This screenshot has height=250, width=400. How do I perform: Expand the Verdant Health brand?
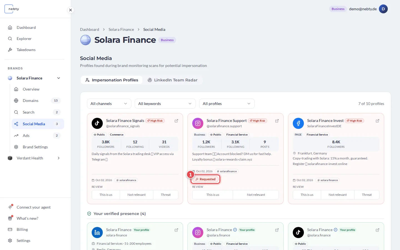pyautogui.click(x=59, y=158)
